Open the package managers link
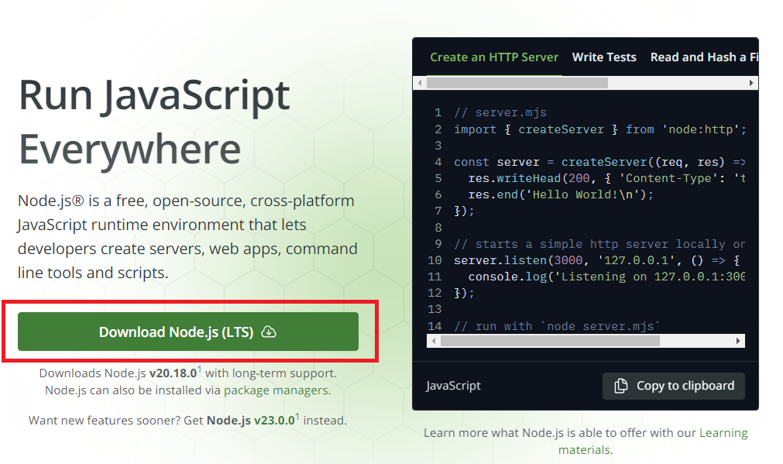 pos(276,390)
